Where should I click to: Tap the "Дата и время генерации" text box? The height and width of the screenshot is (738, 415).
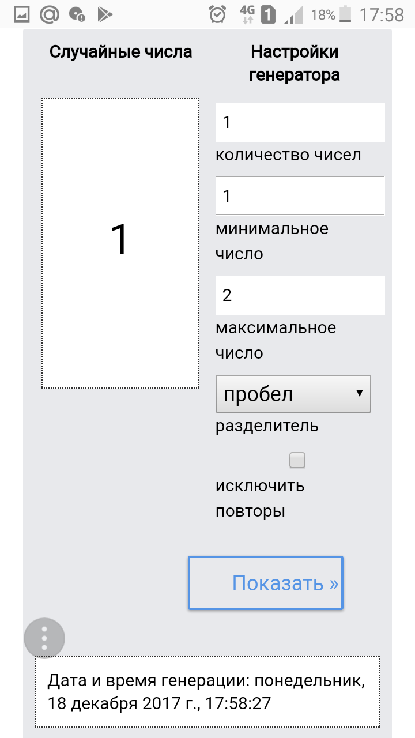207,692
